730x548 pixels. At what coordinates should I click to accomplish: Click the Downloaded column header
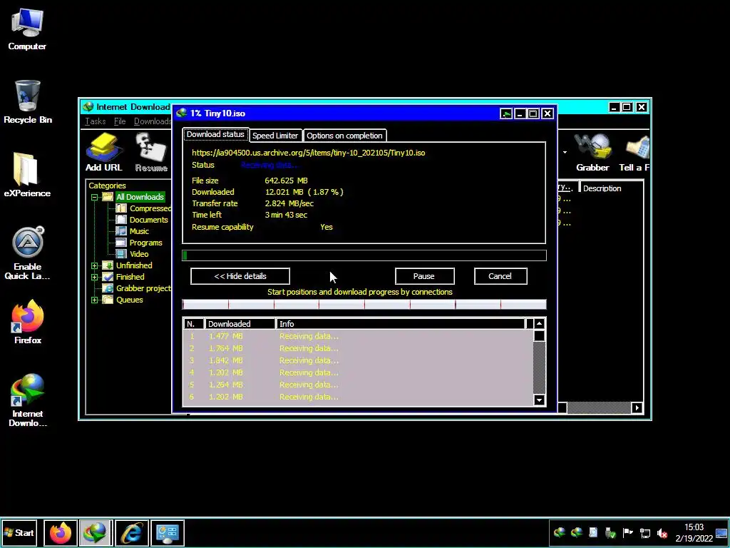click(240, 324)
